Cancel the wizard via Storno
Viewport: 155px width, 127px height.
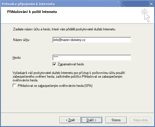click(116, 120)
